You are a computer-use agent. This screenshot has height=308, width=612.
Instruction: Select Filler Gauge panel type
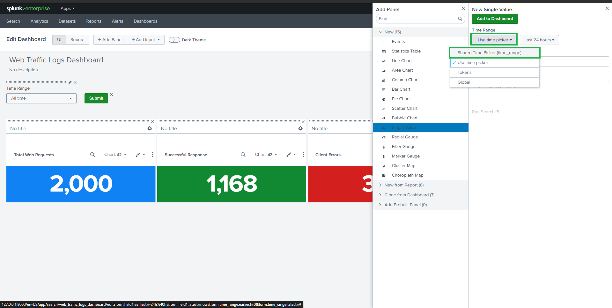(x=421, y=147)
